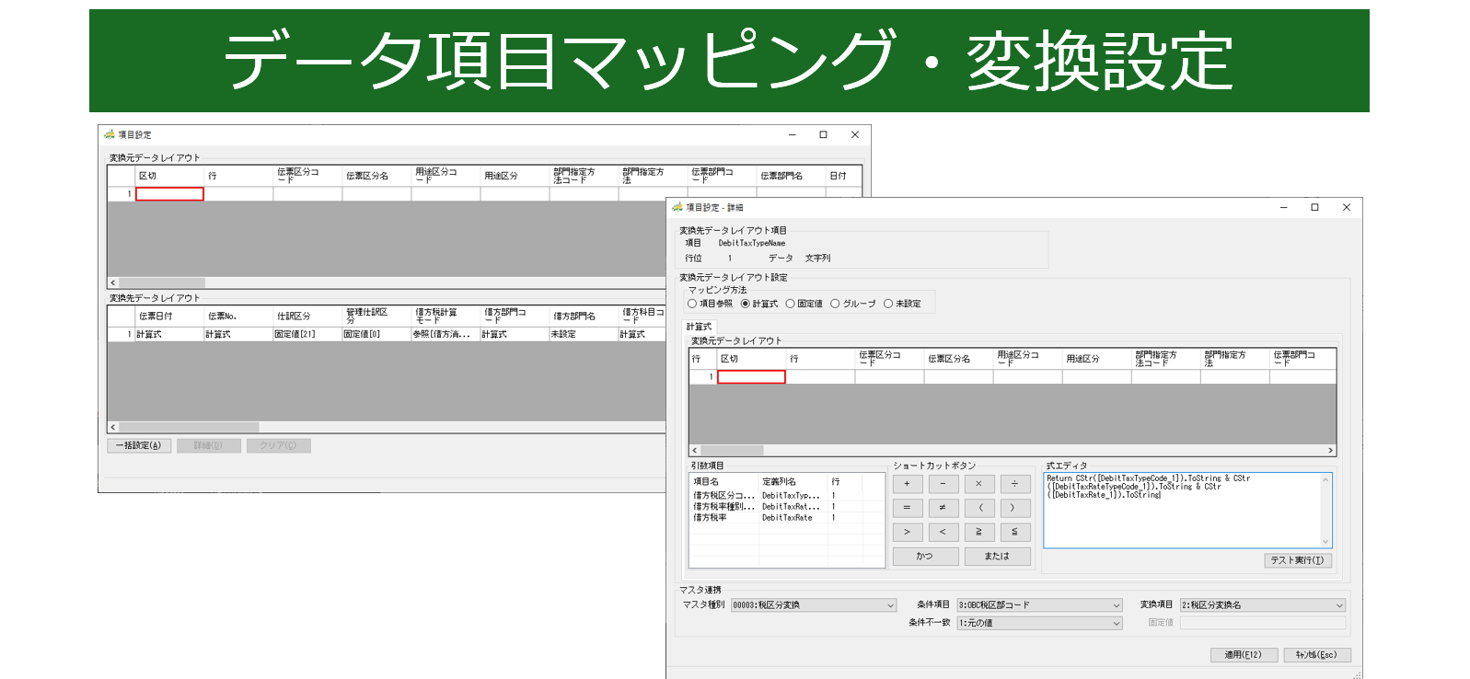The height and width of the screenshot is (679, 1470).
Task: Click the 伝票日付 column header in 項目設定
Action: coord(169,316)
